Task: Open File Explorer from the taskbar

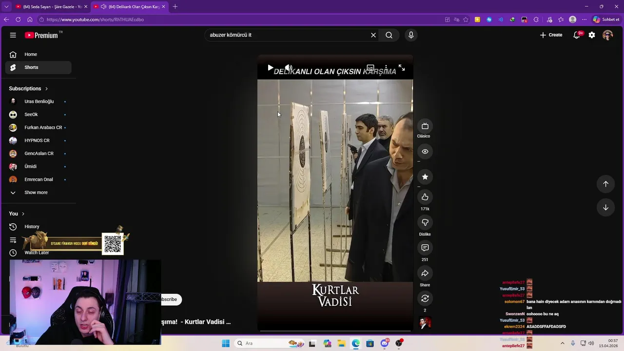Action: point(341,343)
